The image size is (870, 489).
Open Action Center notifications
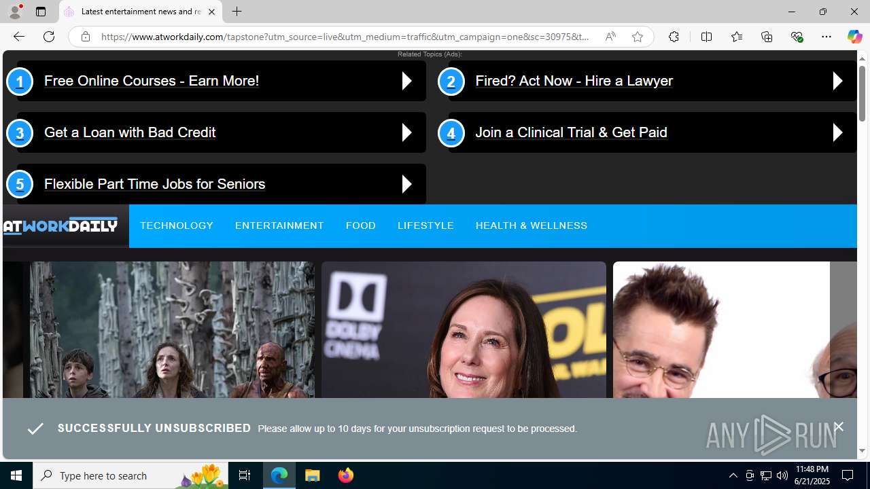[848, 475]
